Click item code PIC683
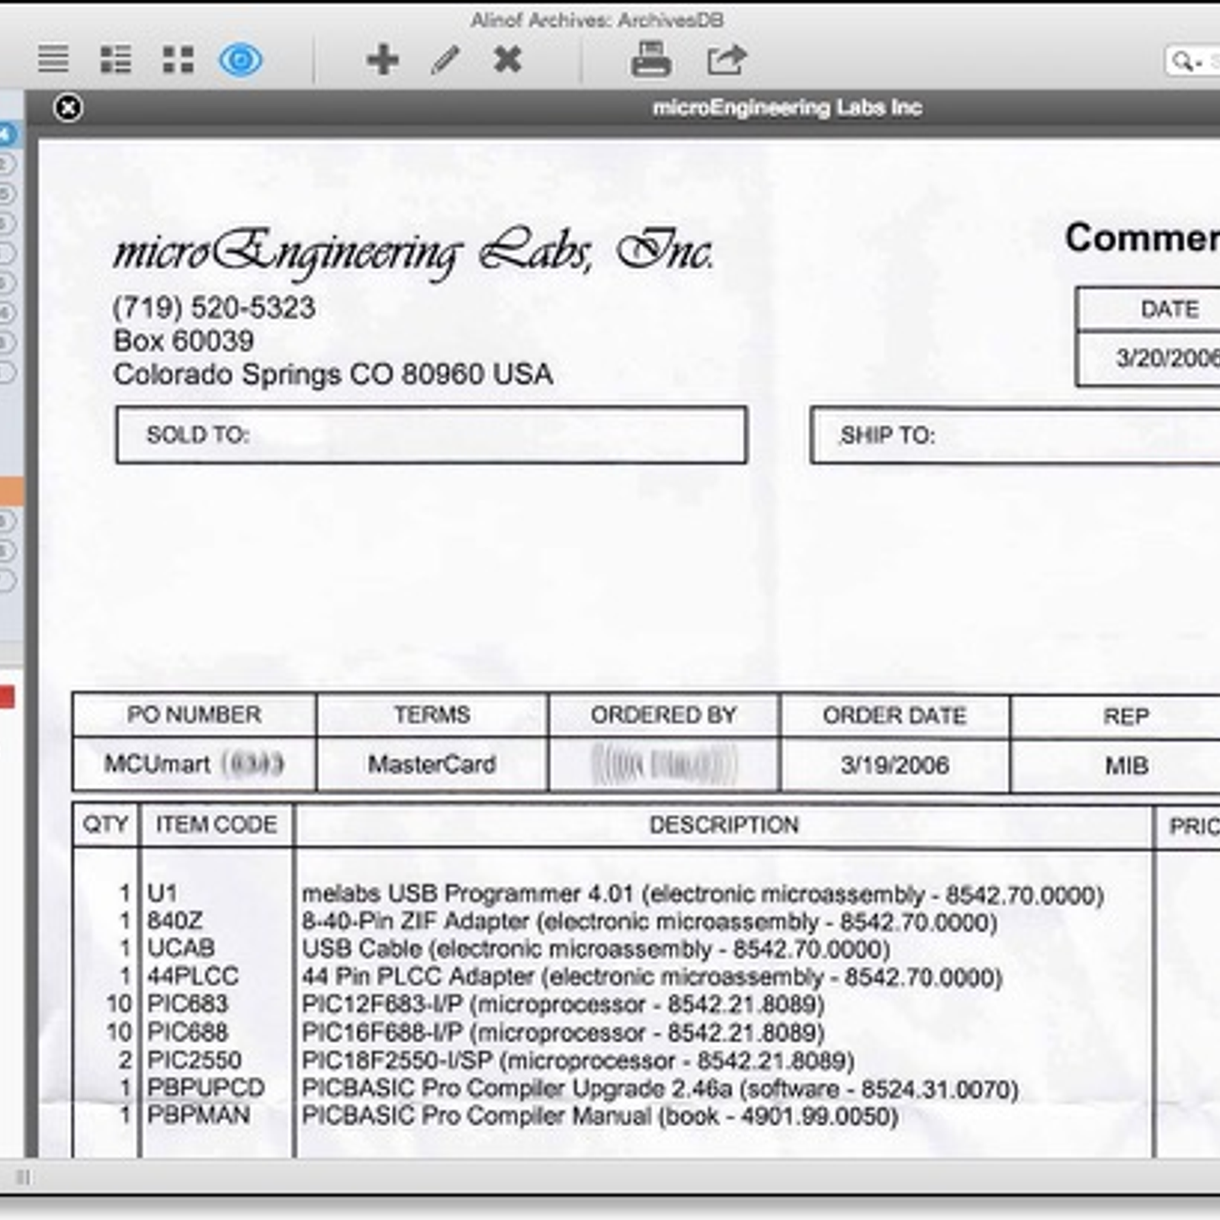Screen dimensions: 1220x1220 188,1003
